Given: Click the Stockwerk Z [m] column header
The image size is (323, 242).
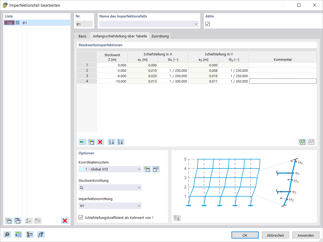Looking at the screenshot, I should [x=112, y=57].
